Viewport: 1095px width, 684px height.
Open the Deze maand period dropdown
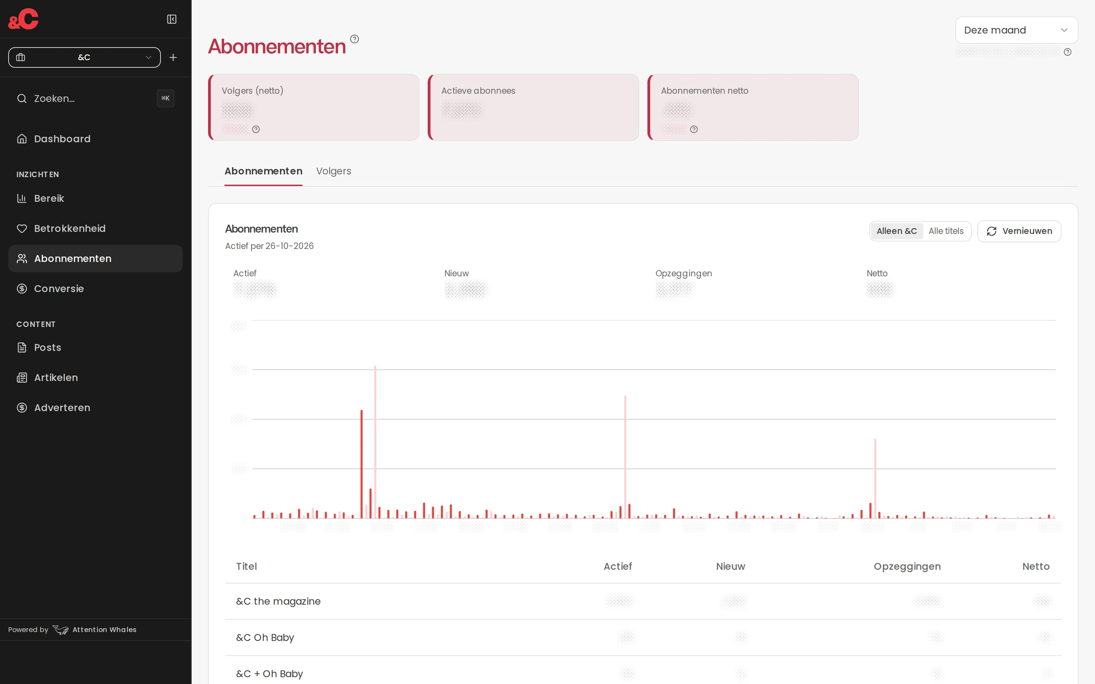tap(1017, 30)
